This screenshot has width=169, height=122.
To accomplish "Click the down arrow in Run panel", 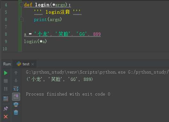I will tap(16, 81).
